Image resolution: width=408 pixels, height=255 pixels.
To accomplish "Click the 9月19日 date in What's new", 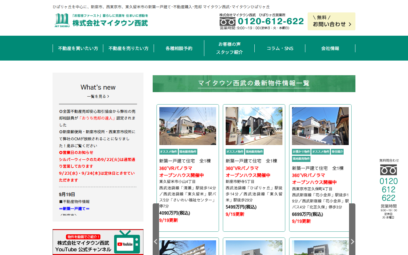I will coord(67,194).
